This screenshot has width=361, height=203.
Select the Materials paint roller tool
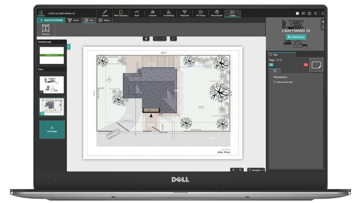point(184,13)
